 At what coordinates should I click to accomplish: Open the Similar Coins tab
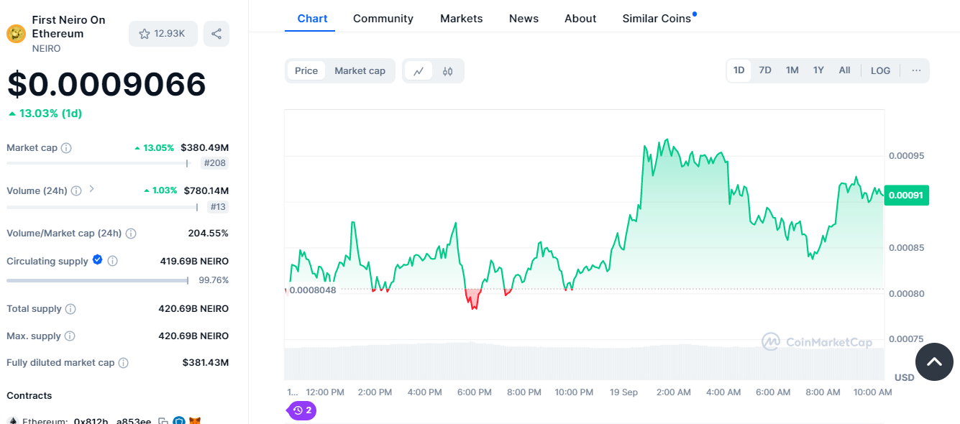click(657, 19)
